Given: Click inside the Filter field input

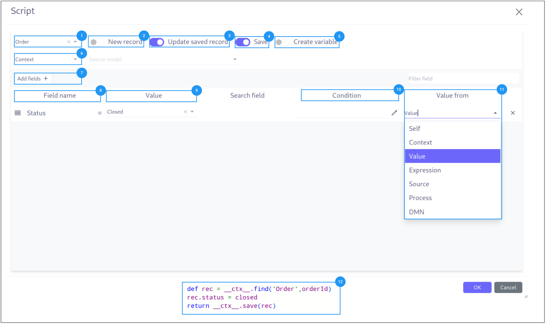Looking at the screenshot, I should 462,78.
